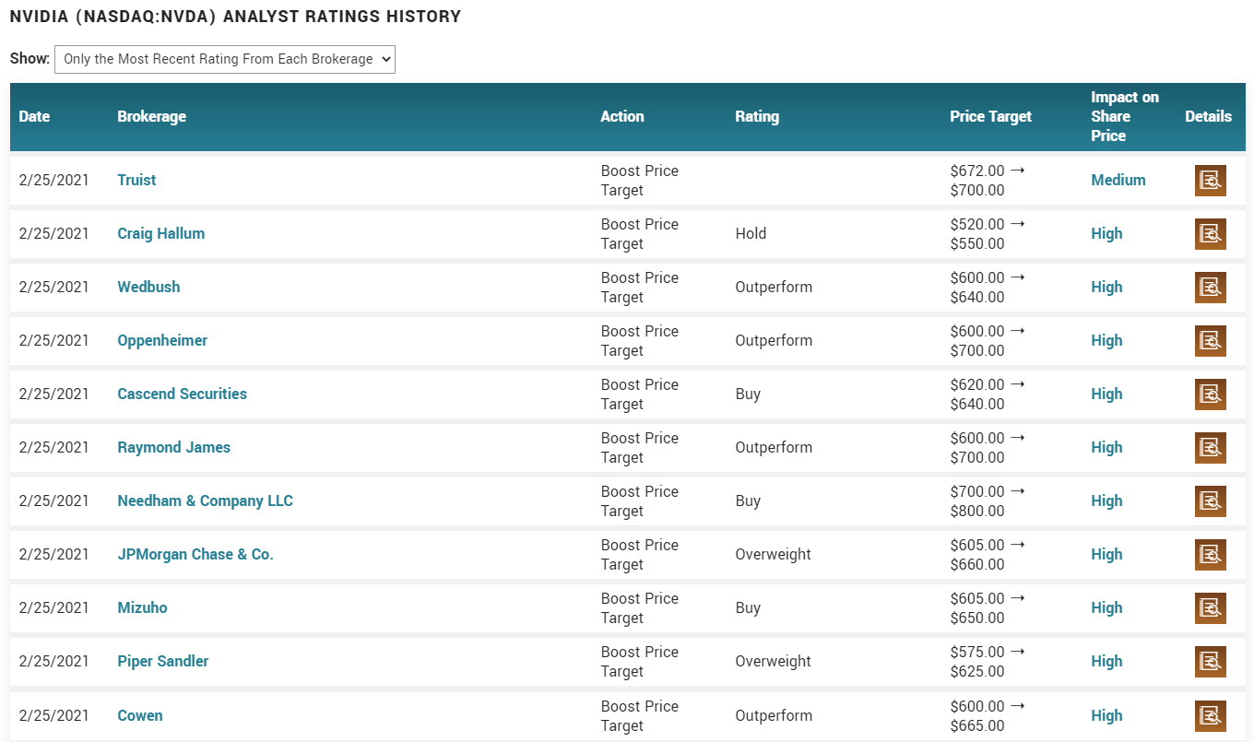The height and width of the screenshot is (742, 1254).
Task: Select the $620.00 → $640.00 price target
Action: click(x=988, y=395)
